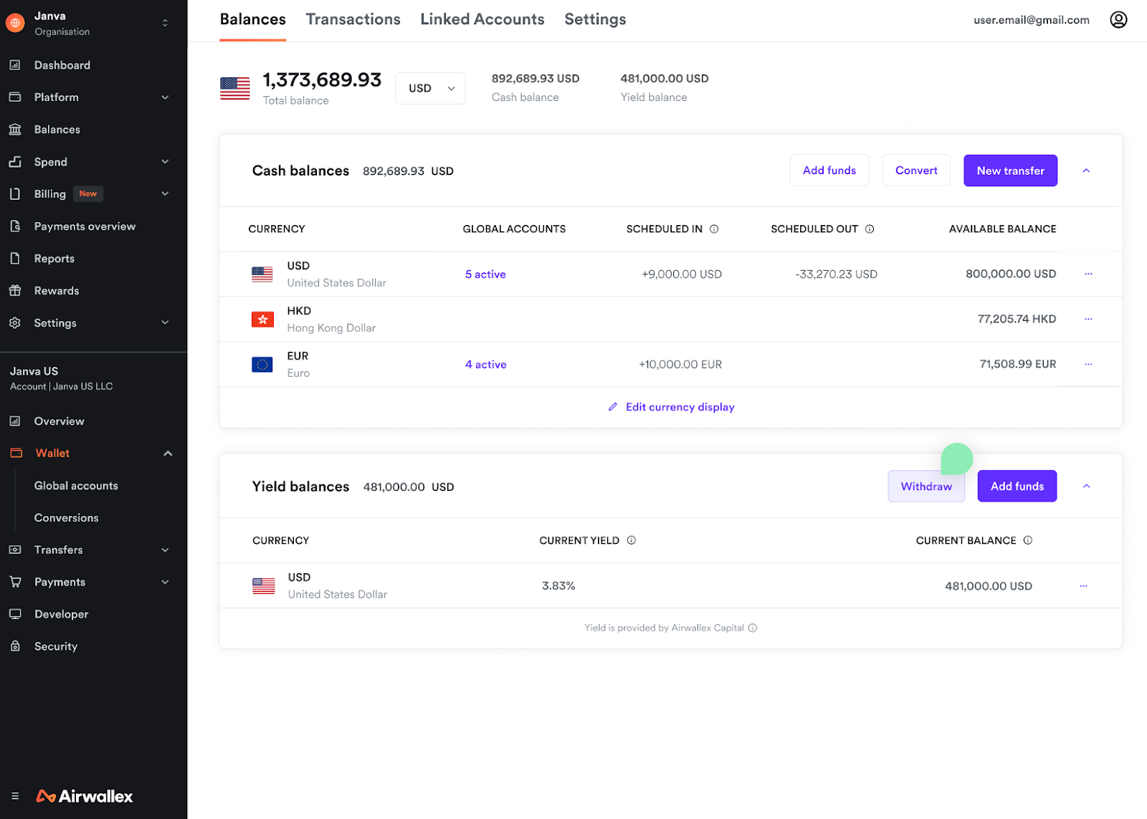Open more options for USD cash row
The height and width of the screenshot is (819, 1147).
pos(1088,274)
